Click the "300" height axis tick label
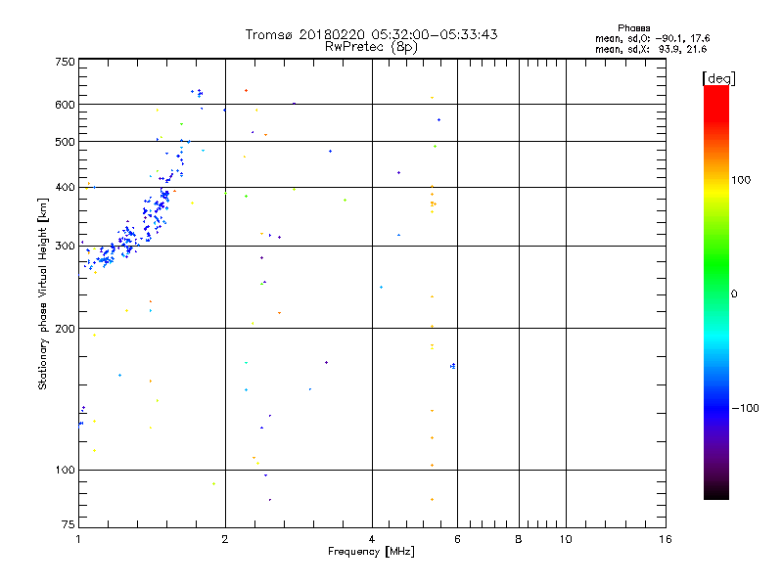Viewport: 783px width, 587px height. pos(65,247)
